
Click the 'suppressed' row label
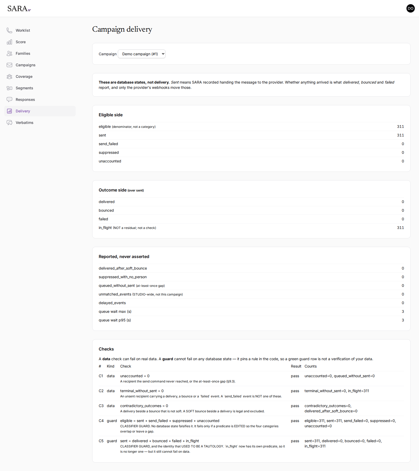click(109, 152)
